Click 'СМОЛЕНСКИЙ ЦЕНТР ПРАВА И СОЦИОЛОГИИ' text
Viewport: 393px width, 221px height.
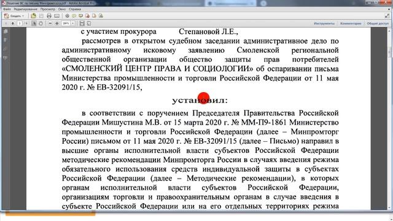[157, 69]
